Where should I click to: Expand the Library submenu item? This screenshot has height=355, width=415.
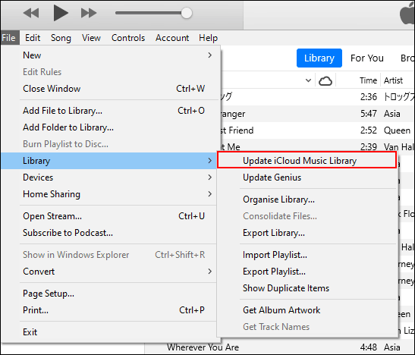click(x=108, y=161)
